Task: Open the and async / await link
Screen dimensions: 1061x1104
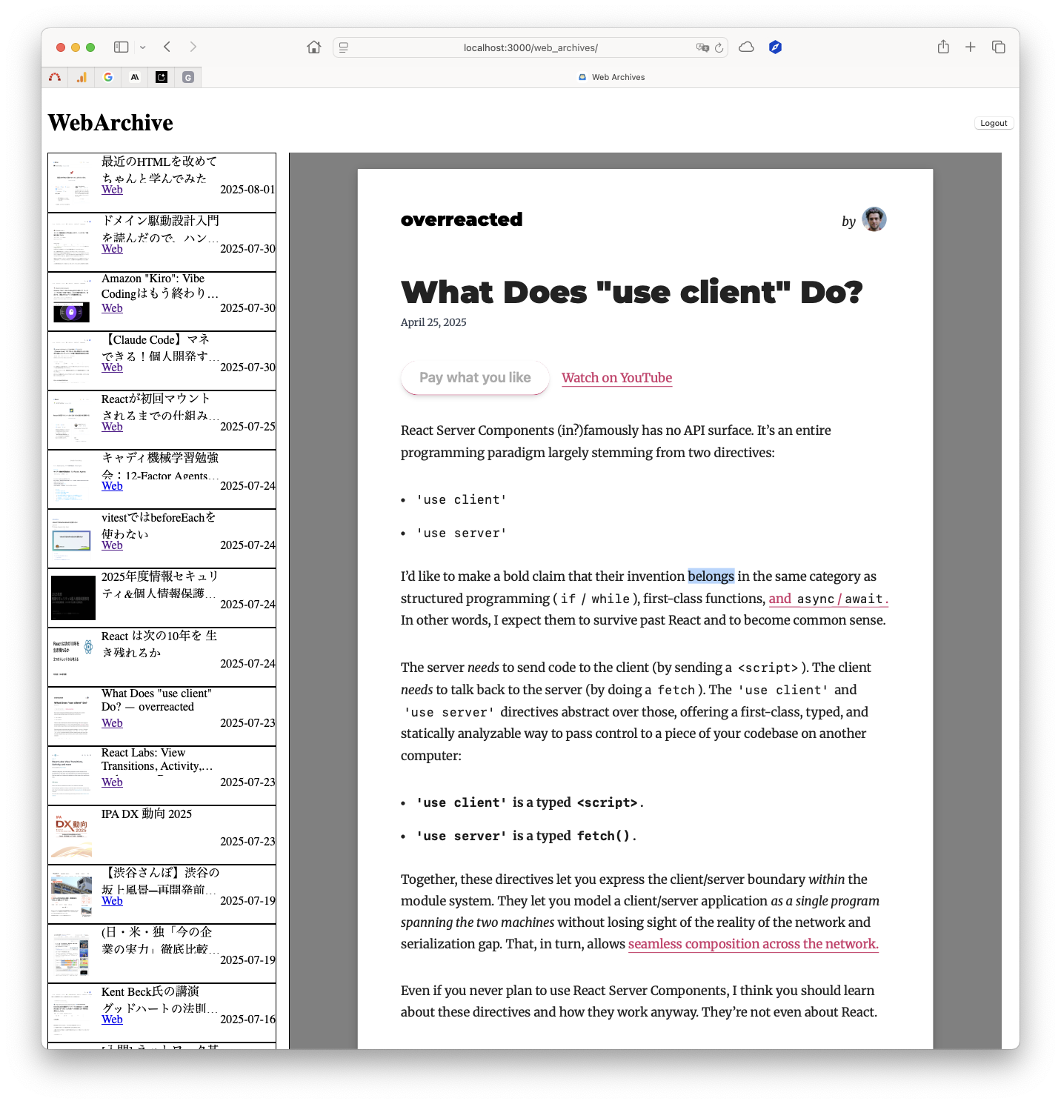Action: 828,599
